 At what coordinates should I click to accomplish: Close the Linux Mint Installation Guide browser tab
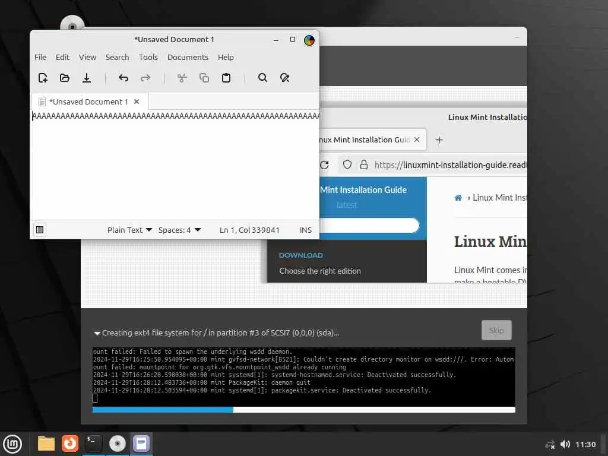point(417,140)
